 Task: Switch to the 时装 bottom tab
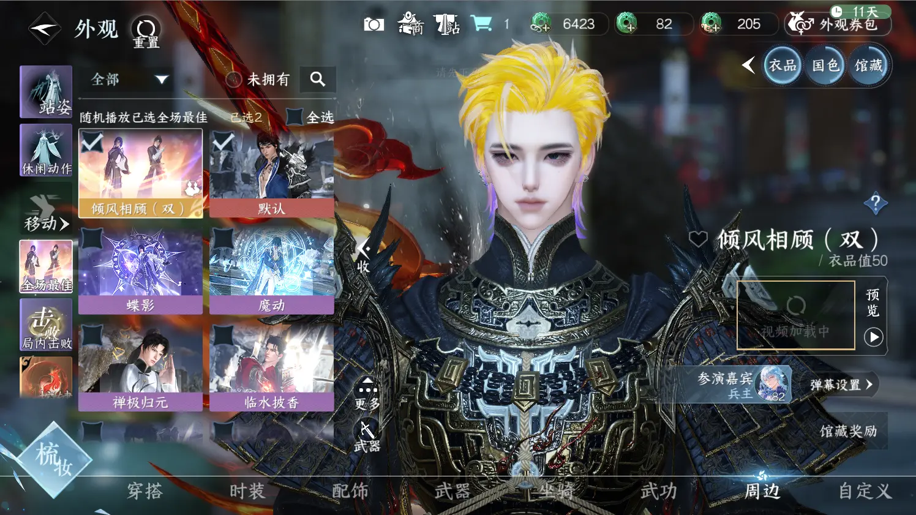point(247,491)
